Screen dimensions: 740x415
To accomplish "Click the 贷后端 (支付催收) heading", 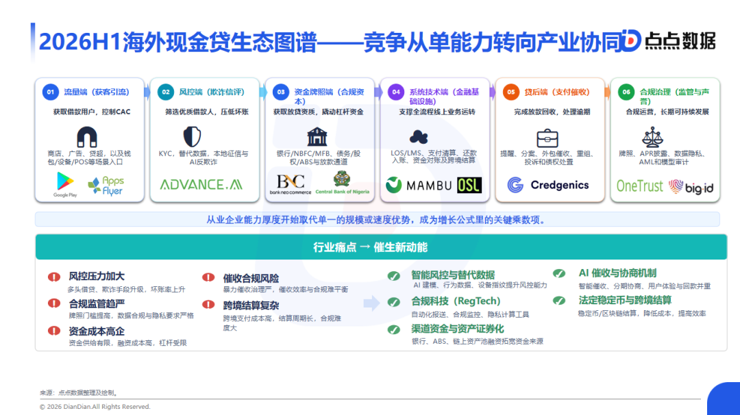I will pos(557,92).
